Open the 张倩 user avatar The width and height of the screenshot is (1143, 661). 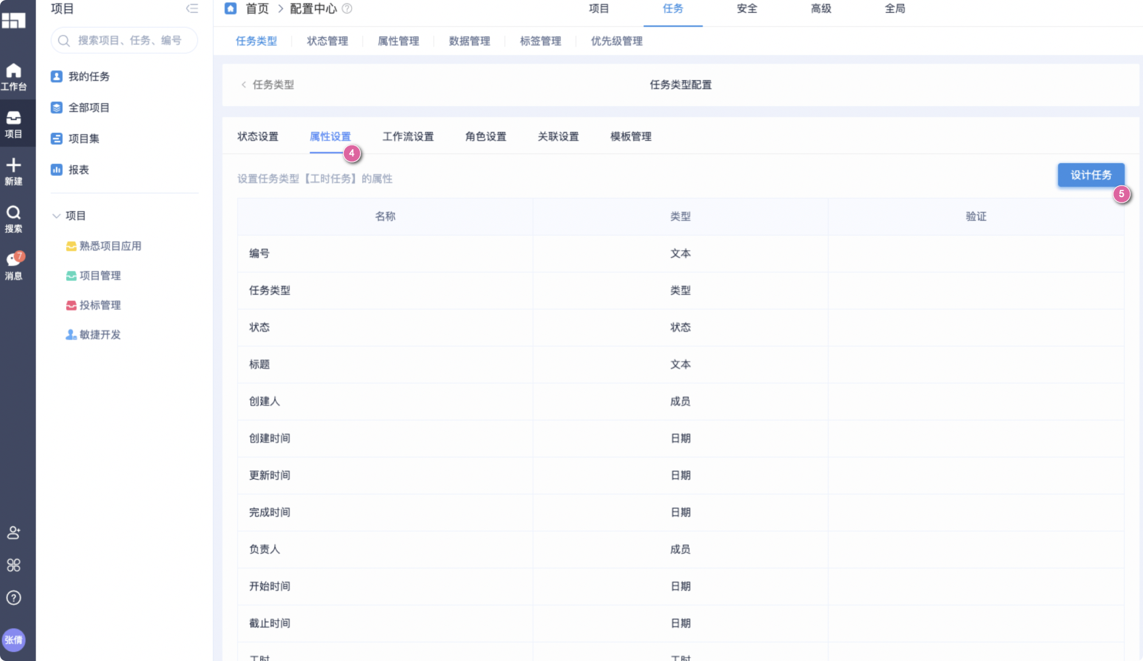click(x=13, y=640)
